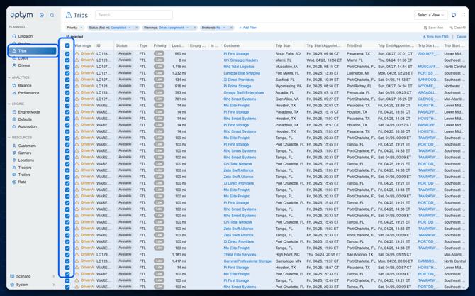
Task: Click the Carriers icon under Resources
Action: click(x=14, y=153)
